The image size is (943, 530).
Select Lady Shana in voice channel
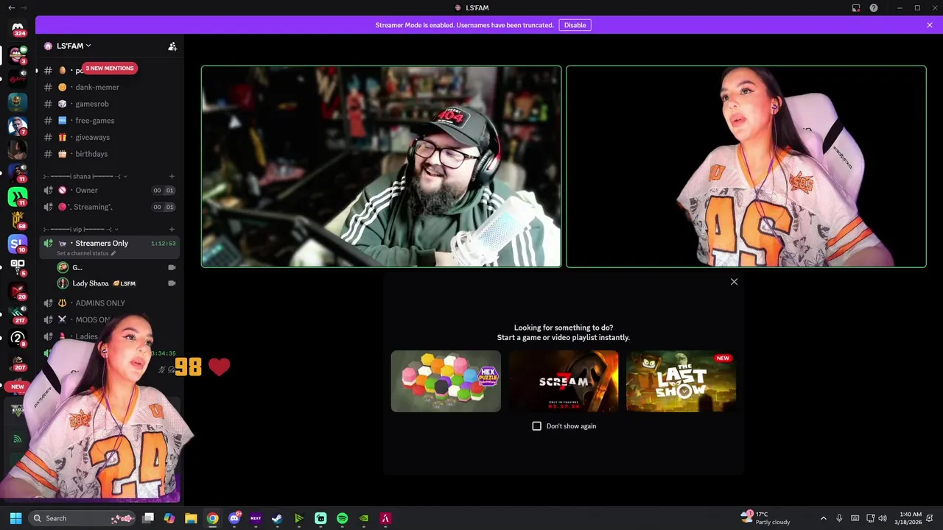[x=118, y=283]
